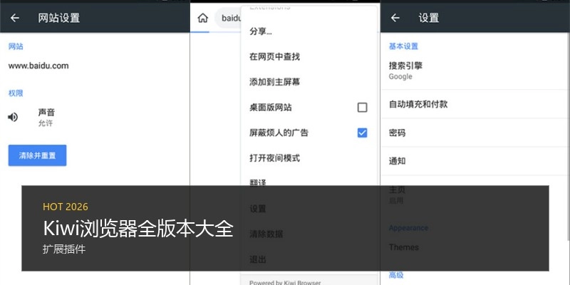This screenshot has height=285, width=570.
Task: Tap the 声音 speaker icon
Action: point(13,117)
